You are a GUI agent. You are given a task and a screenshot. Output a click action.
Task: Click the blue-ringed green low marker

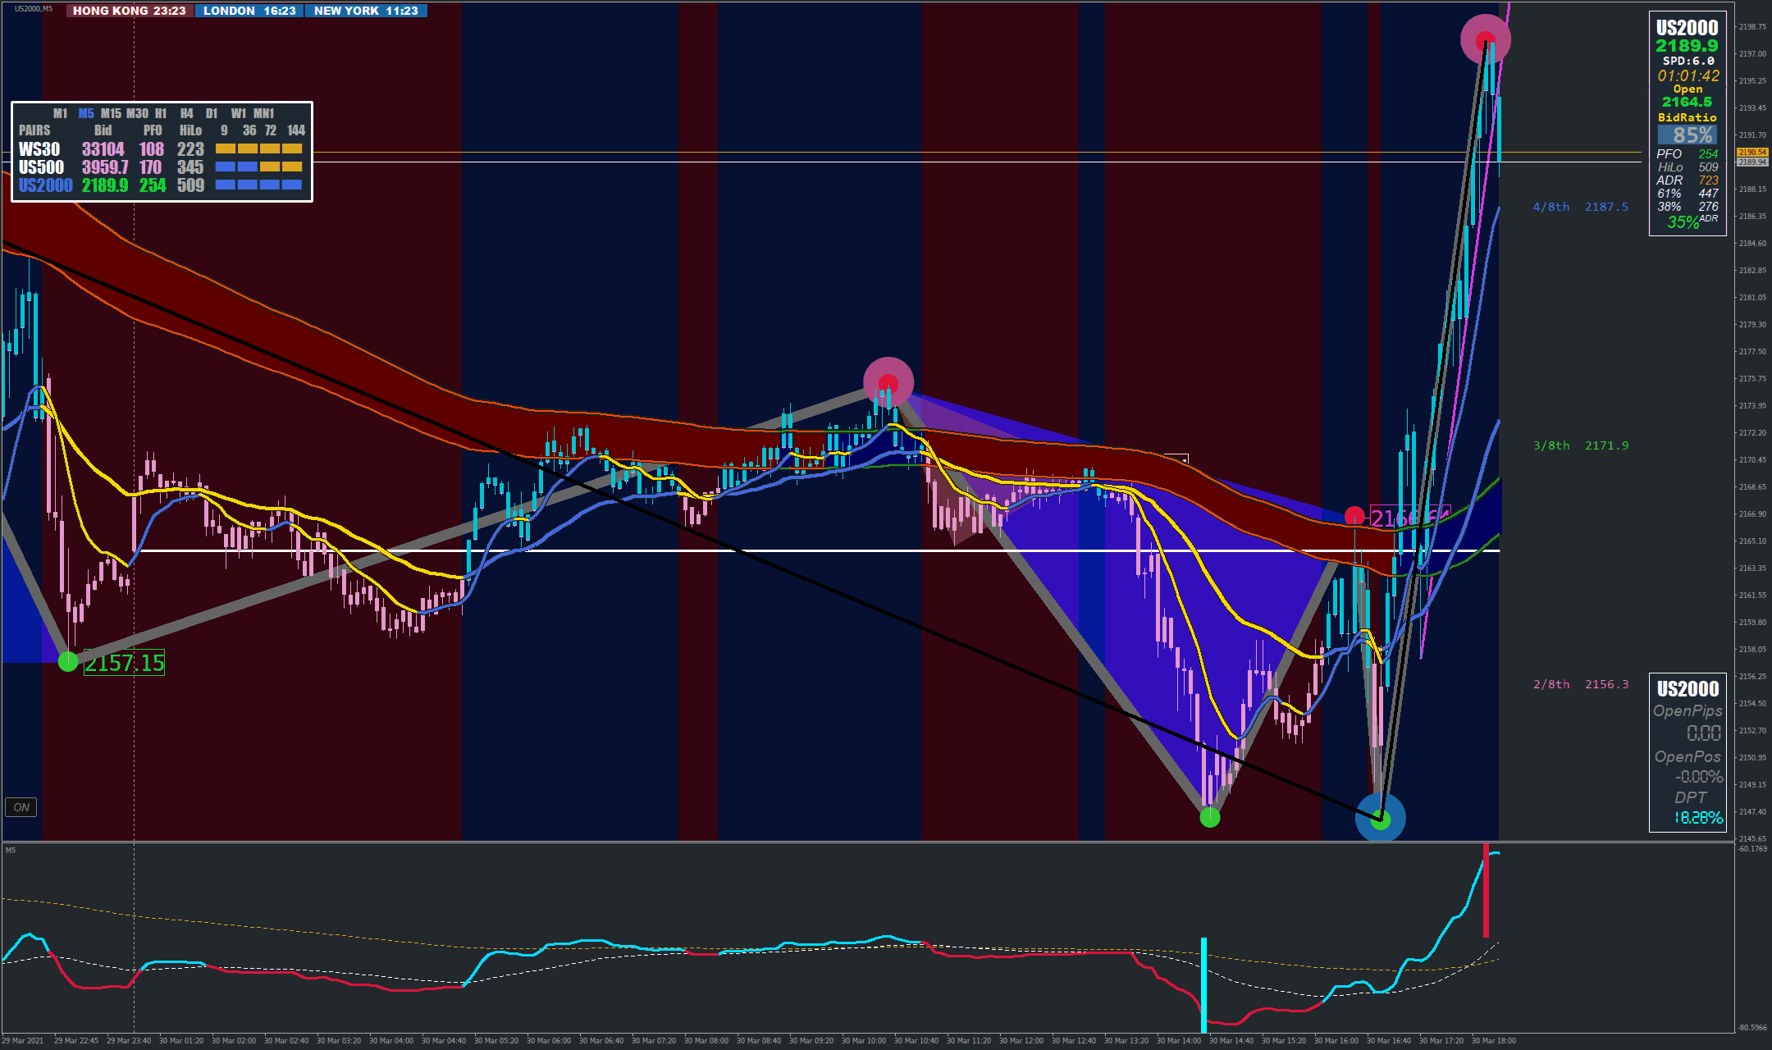(1381, 817)
